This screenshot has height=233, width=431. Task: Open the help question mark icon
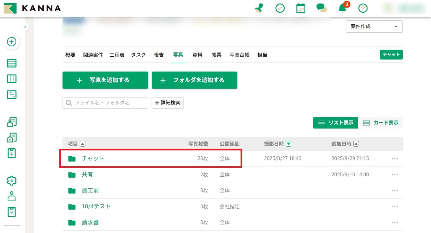tap(363, 8)
